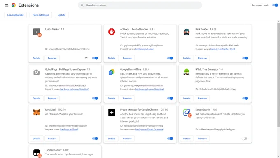Open Details for MetaMask
This screenshot has height=158, width=280.
[37, 139]
